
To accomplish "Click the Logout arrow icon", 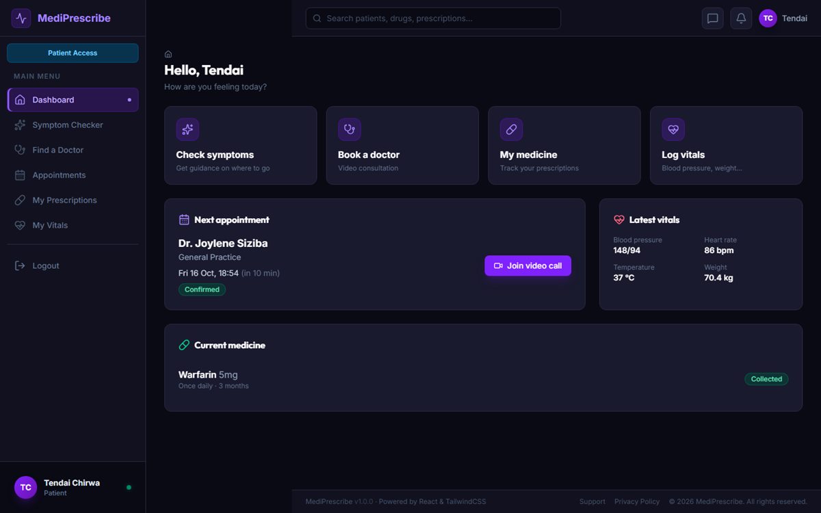I will [x=20, y=265].
